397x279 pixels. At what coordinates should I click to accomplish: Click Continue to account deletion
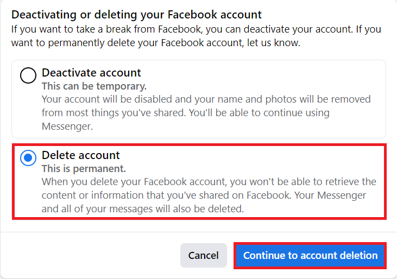[310, 255]
